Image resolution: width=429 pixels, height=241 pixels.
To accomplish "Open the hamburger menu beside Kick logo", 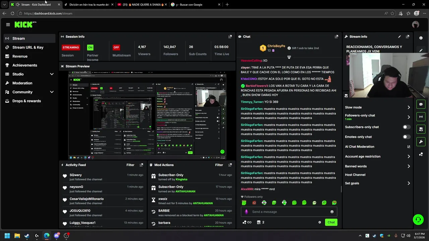I will [x=8, y=24].
